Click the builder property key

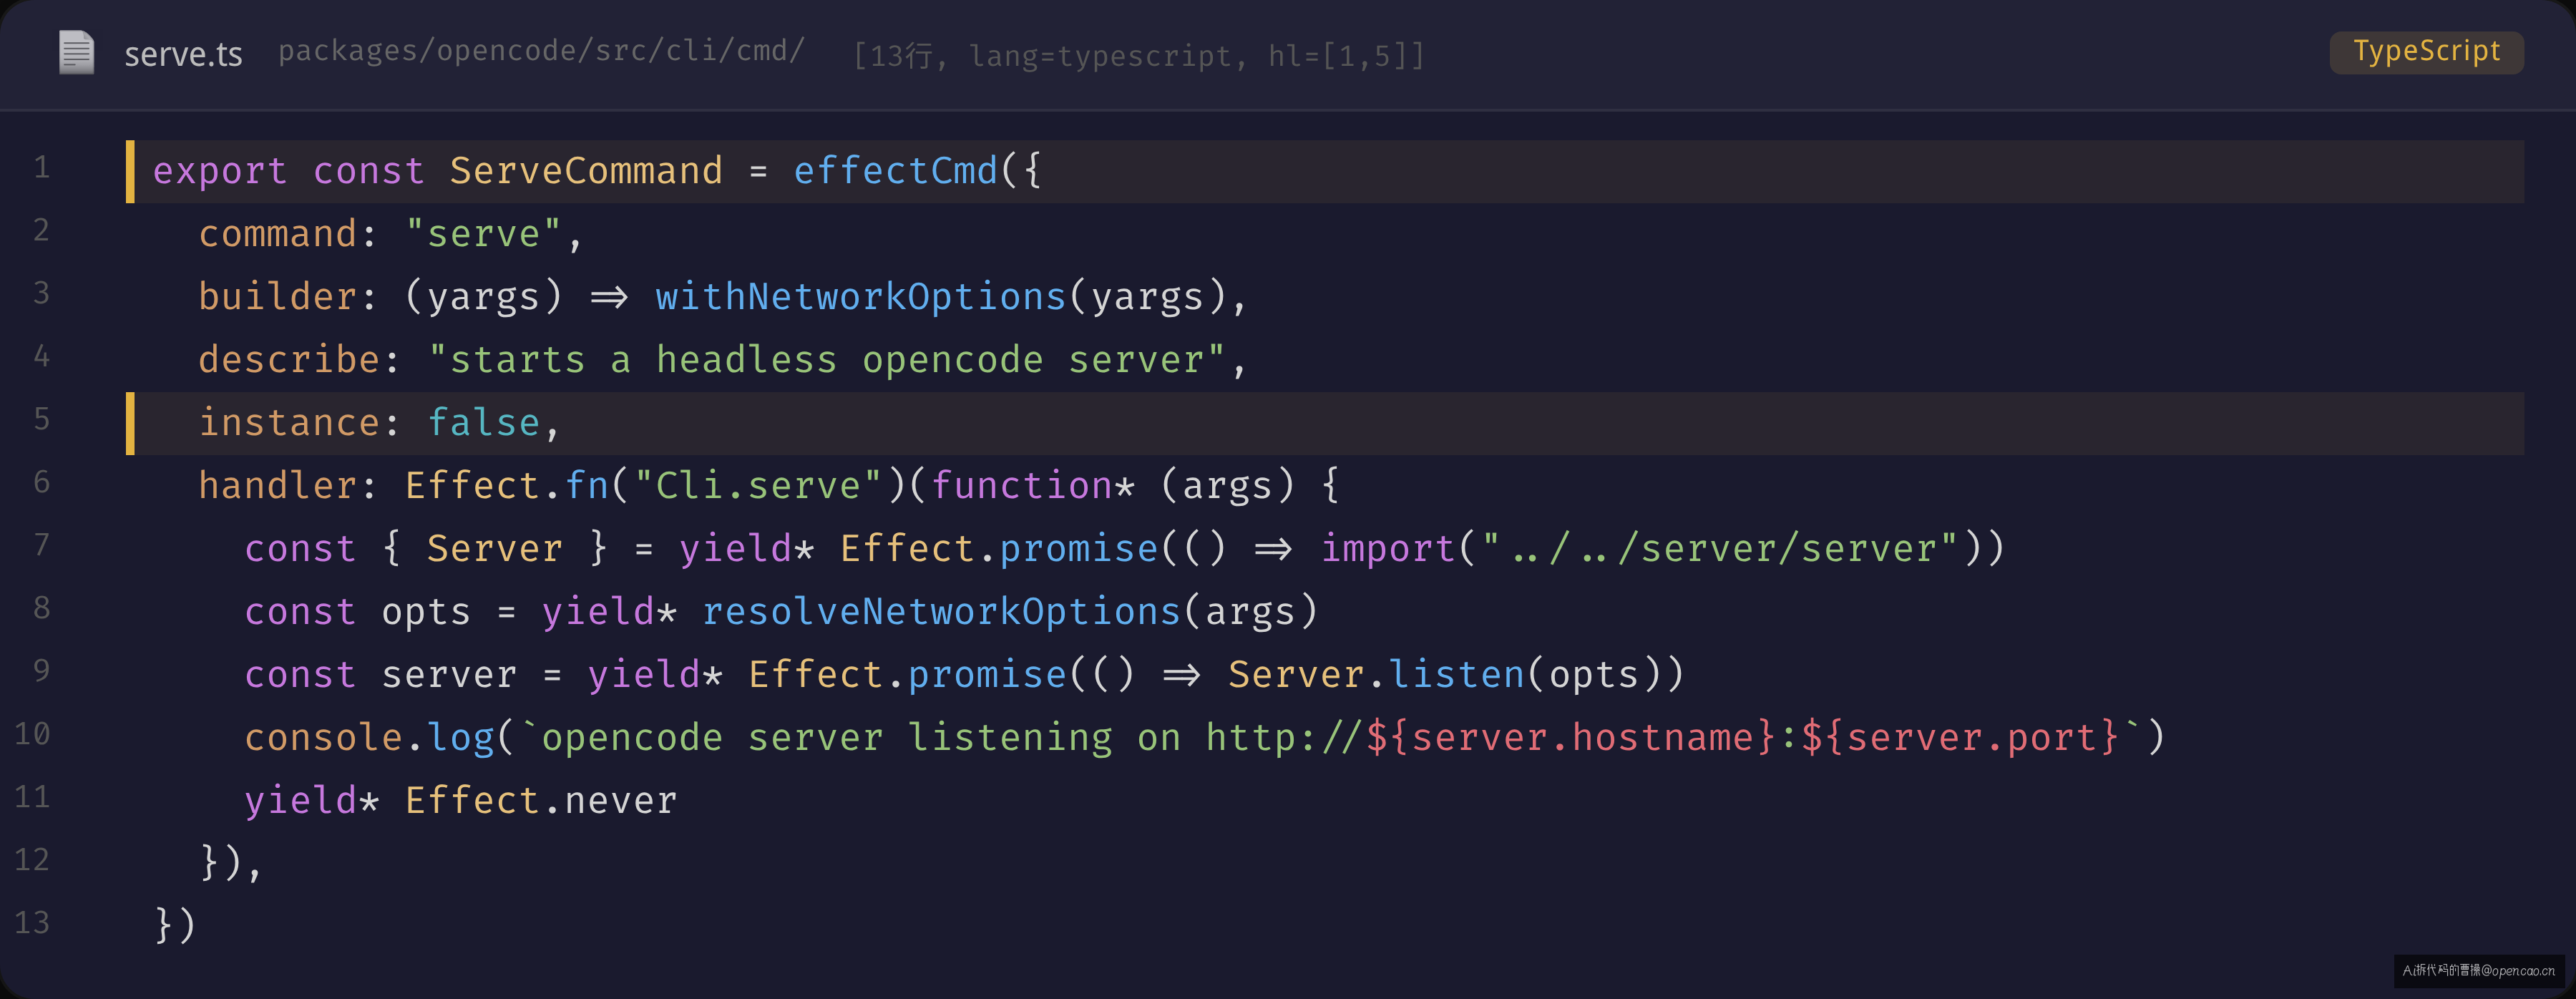point(278,297)
